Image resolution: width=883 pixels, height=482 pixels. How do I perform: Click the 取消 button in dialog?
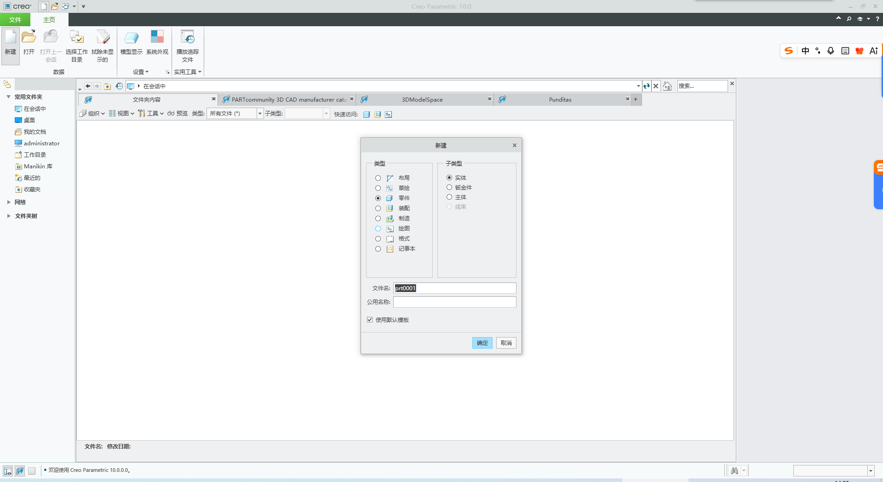pyautogui.click(x=506, y=343)
